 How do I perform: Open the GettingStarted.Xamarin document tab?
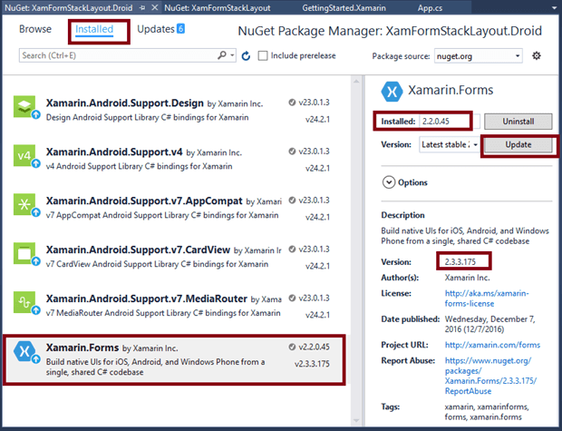[344, 8]
